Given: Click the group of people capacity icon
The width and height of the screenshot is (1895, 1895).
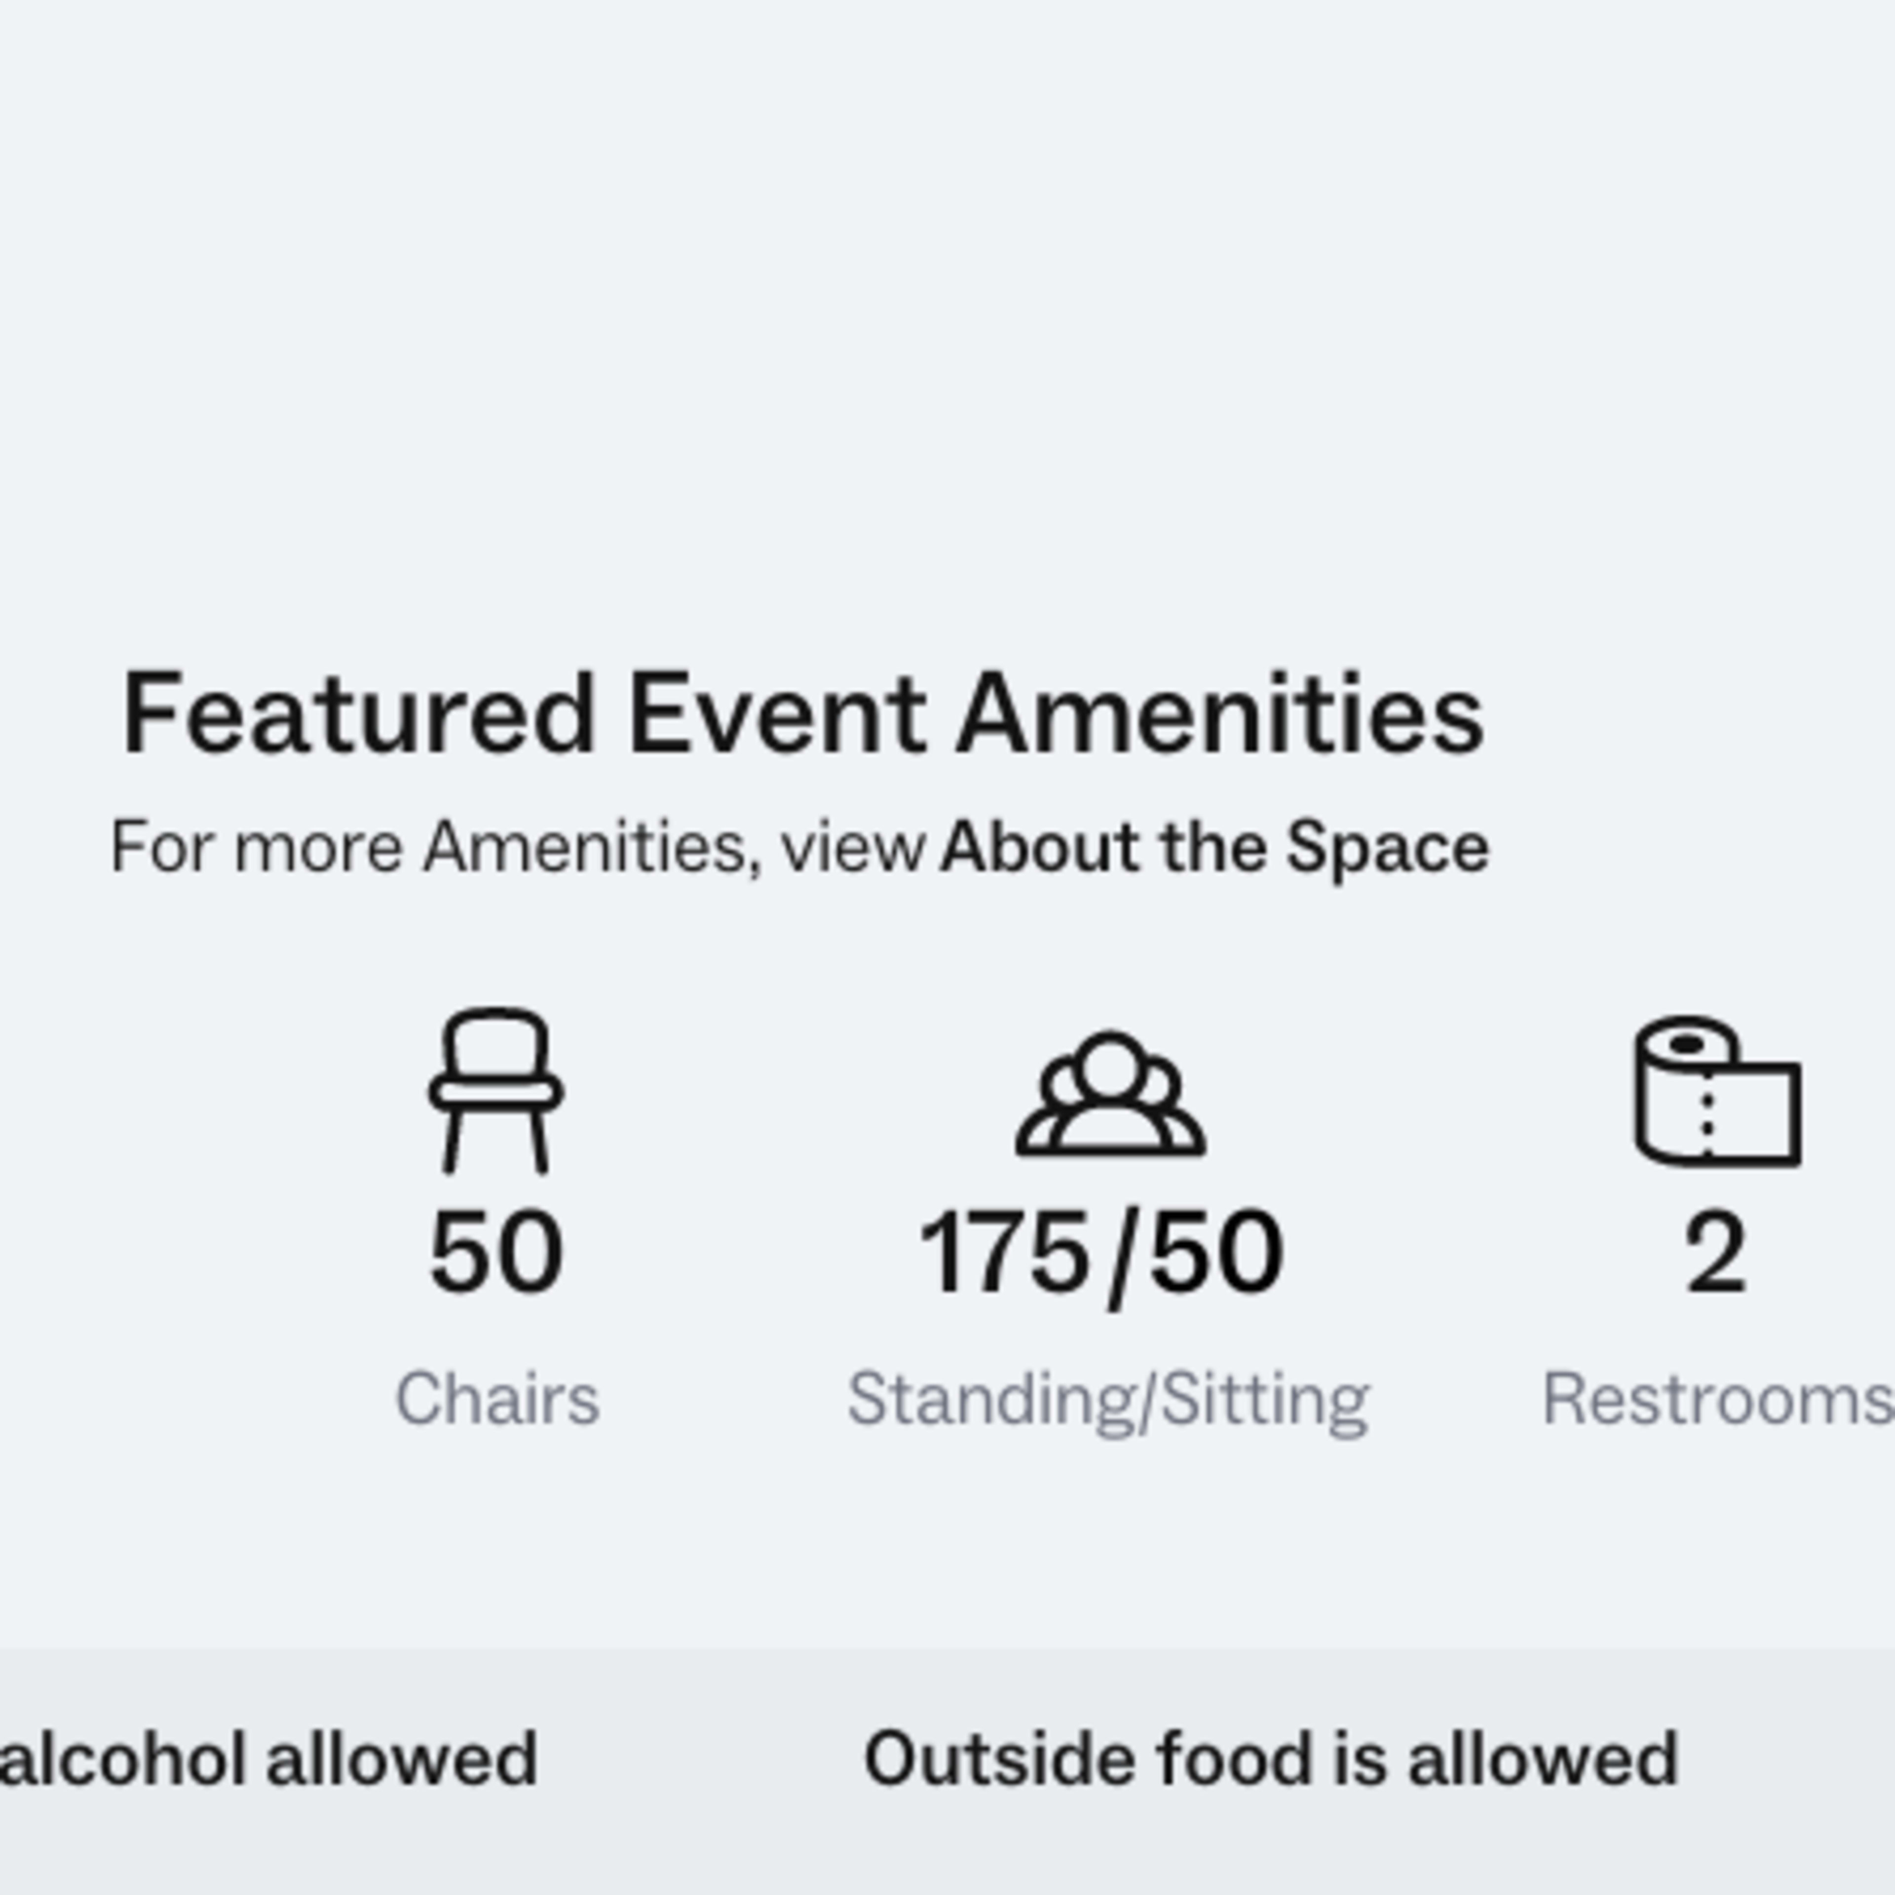Looking at the screenshot, I should [x=1110, y=1094].
